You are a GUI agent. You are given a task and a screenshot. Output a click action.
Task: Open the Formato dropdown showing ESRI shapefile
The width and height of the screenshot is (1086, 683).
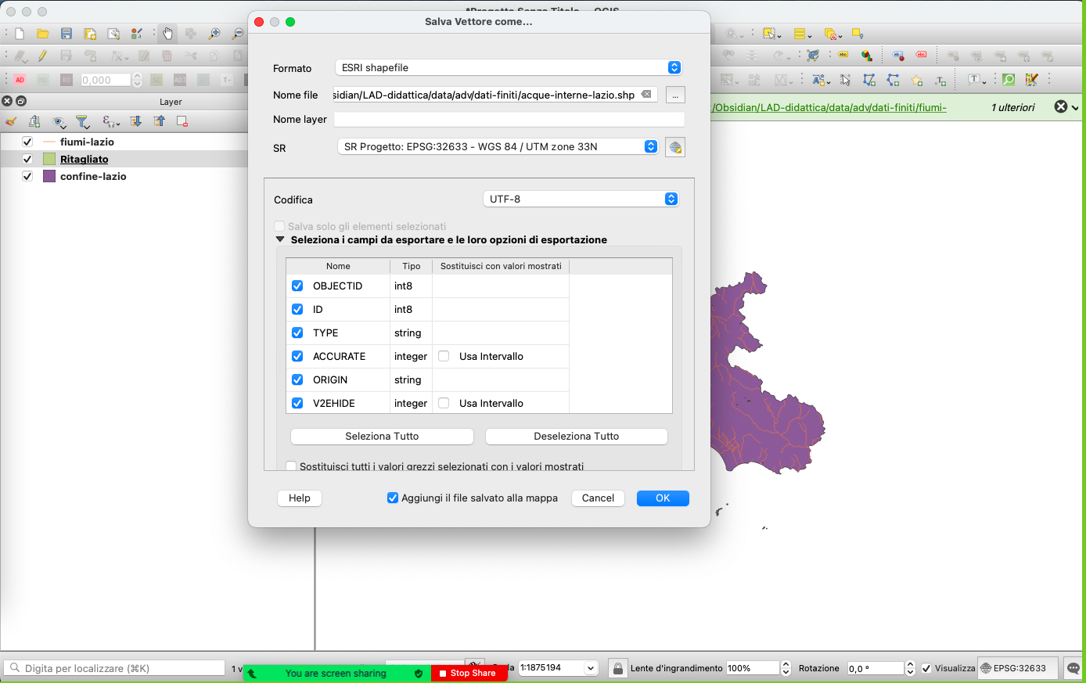click(x=508, y=68)
